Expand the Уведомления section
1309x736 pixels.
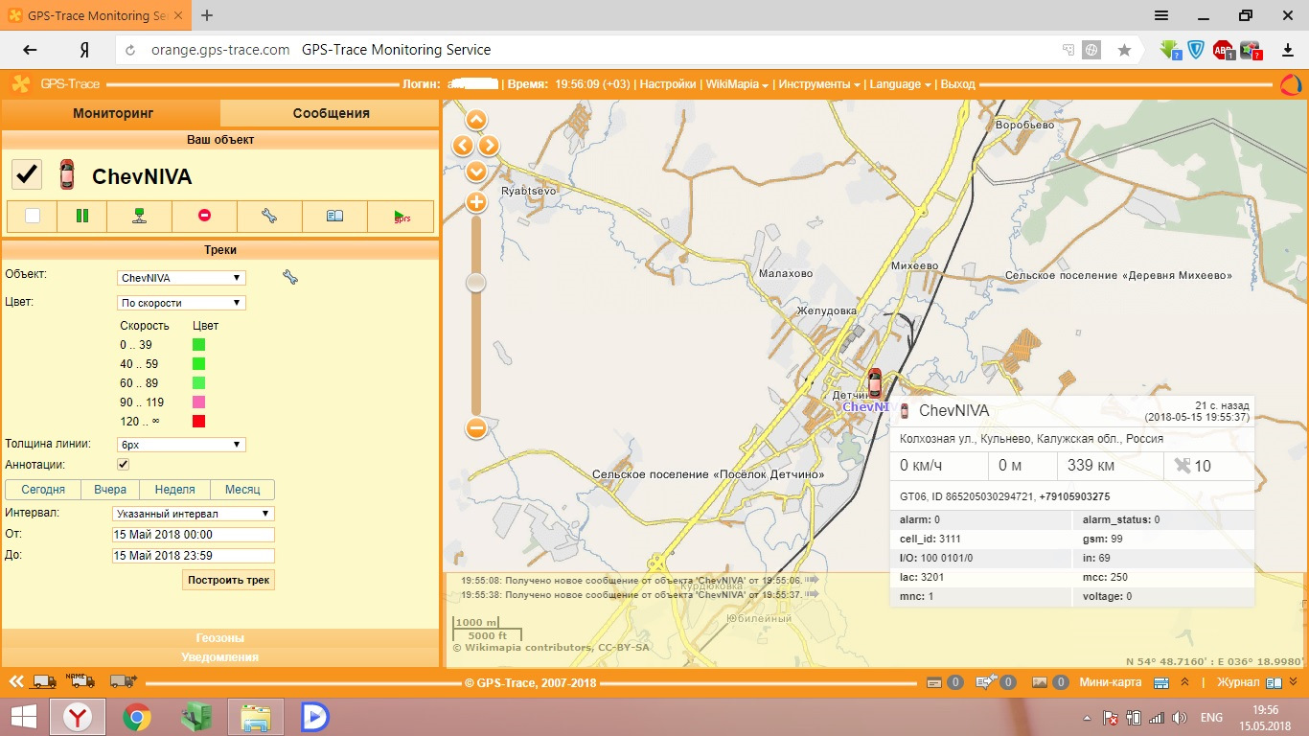(220, 656)
